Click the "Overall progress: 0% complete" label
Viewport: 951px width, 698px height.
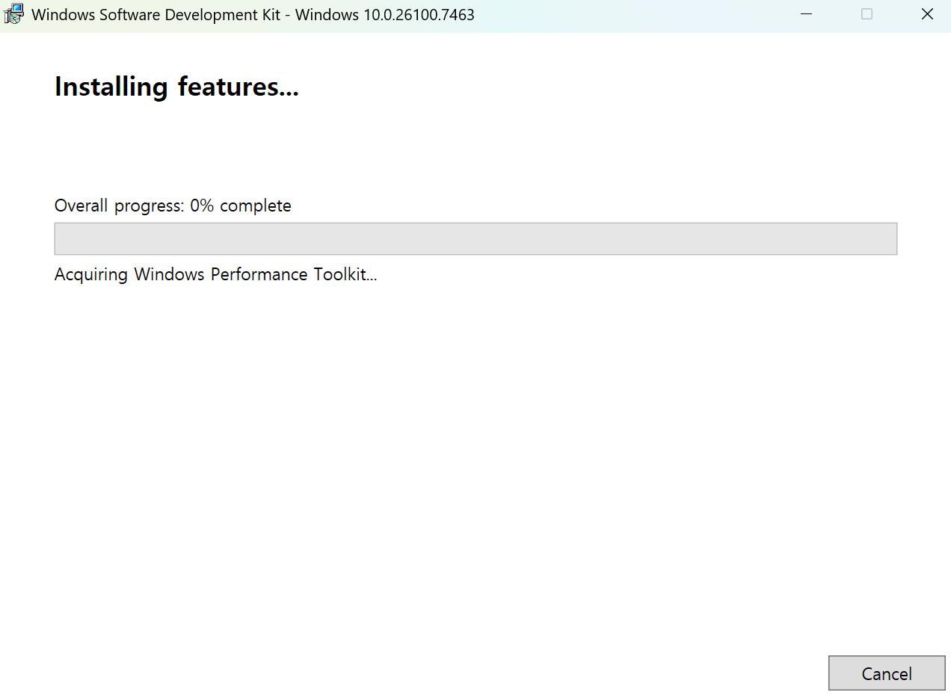pyautogui.click(x=173, y=206)
